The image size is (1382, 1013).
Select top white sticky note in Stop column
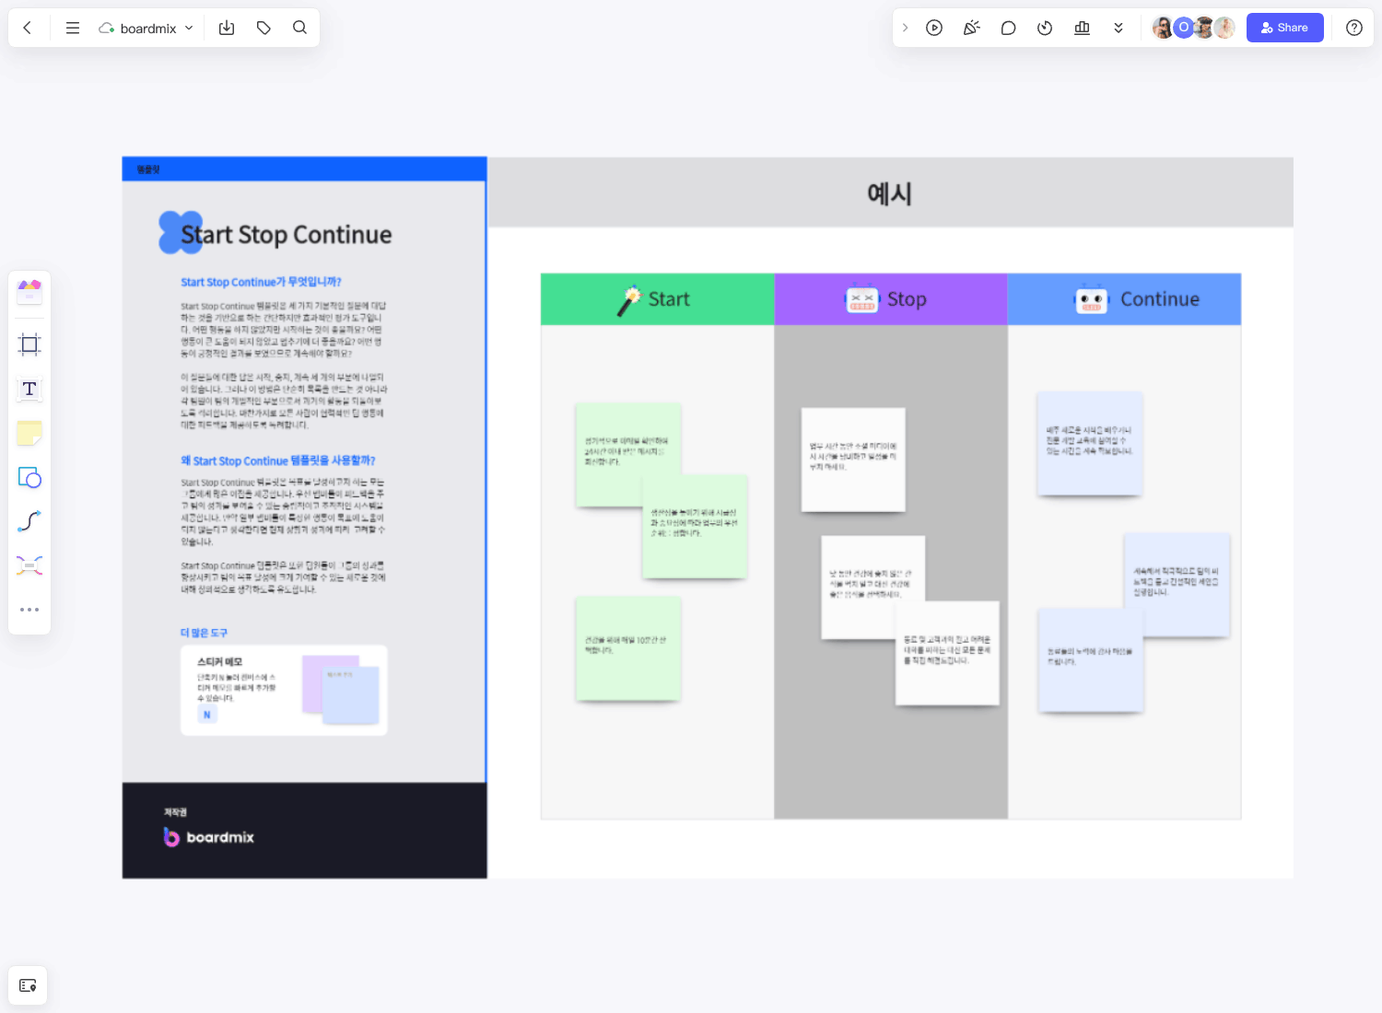(x=853, y=460)
